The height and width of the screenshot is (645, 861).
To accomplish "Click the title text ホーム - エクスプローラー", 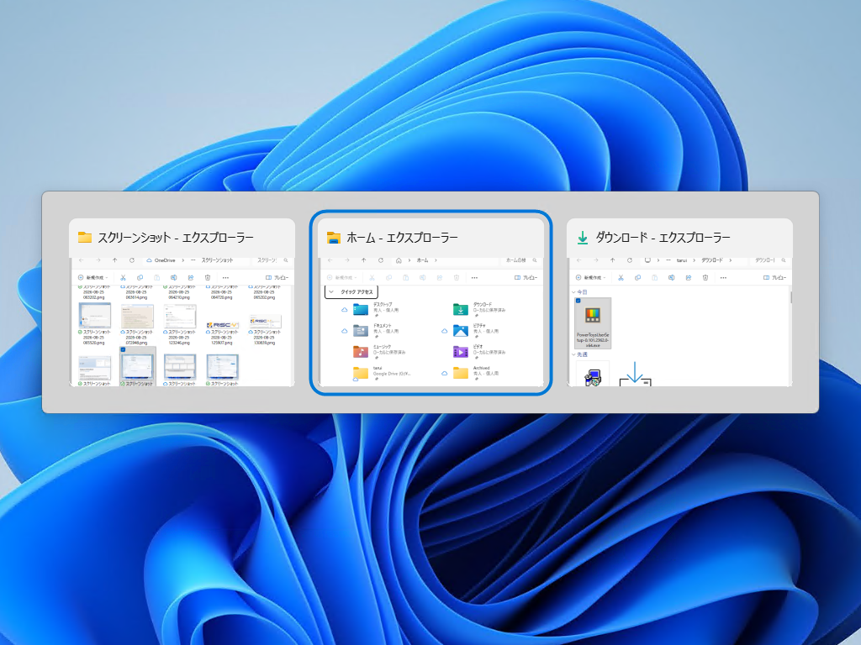I will [402, 238].
